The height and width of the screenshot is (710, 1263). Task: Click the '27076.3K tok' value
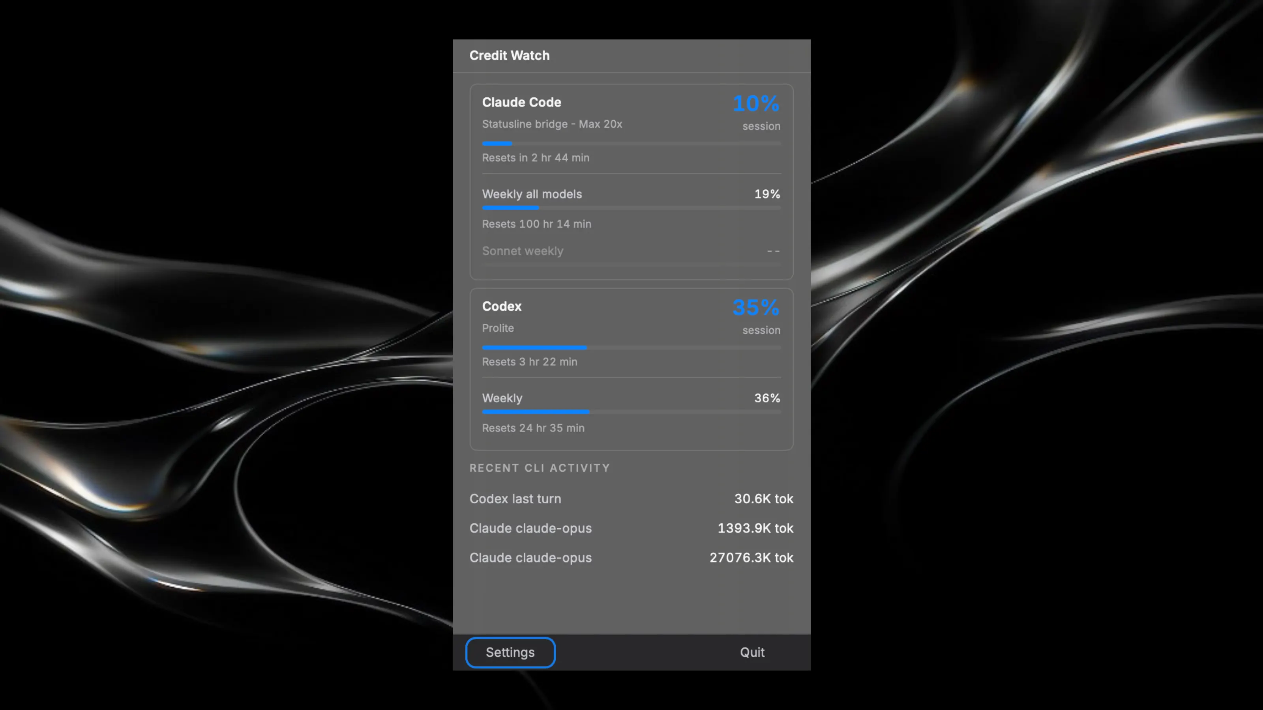pyautogui.click(x=751, y=558)
